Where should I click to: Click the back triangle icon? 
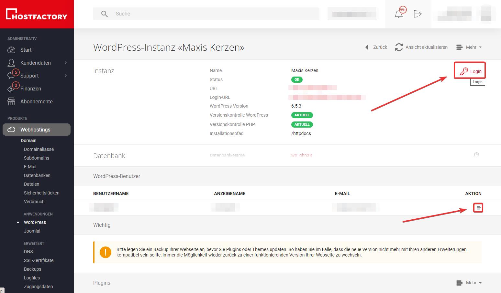(x=367, y=47)
